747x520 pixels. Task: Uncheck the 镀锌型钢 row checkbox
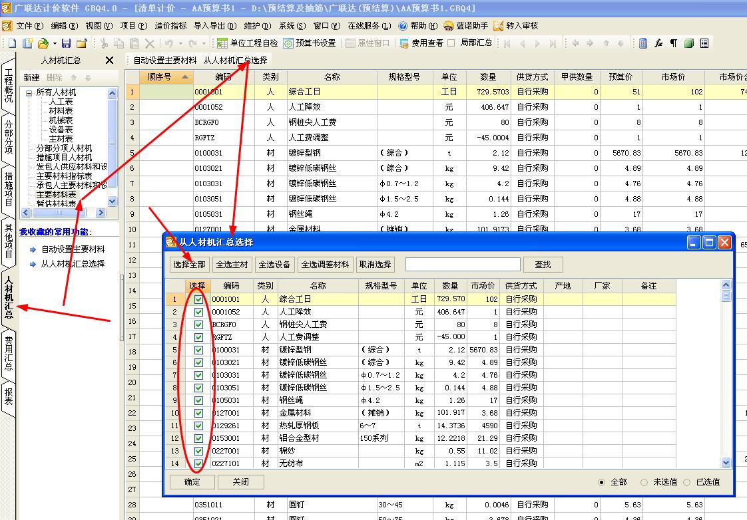pos(198,350)
